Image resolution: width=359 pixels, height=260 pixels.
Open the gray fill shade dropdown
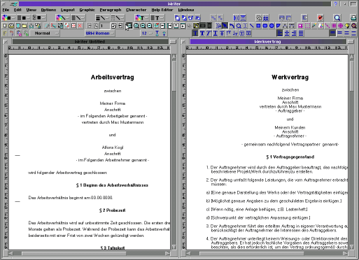23,17
